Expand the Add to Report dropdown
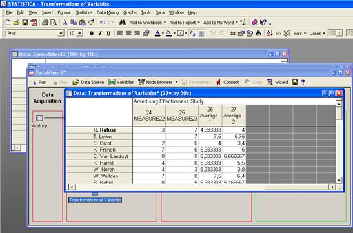The image size is (353, 233). click(x=199, y=23)
